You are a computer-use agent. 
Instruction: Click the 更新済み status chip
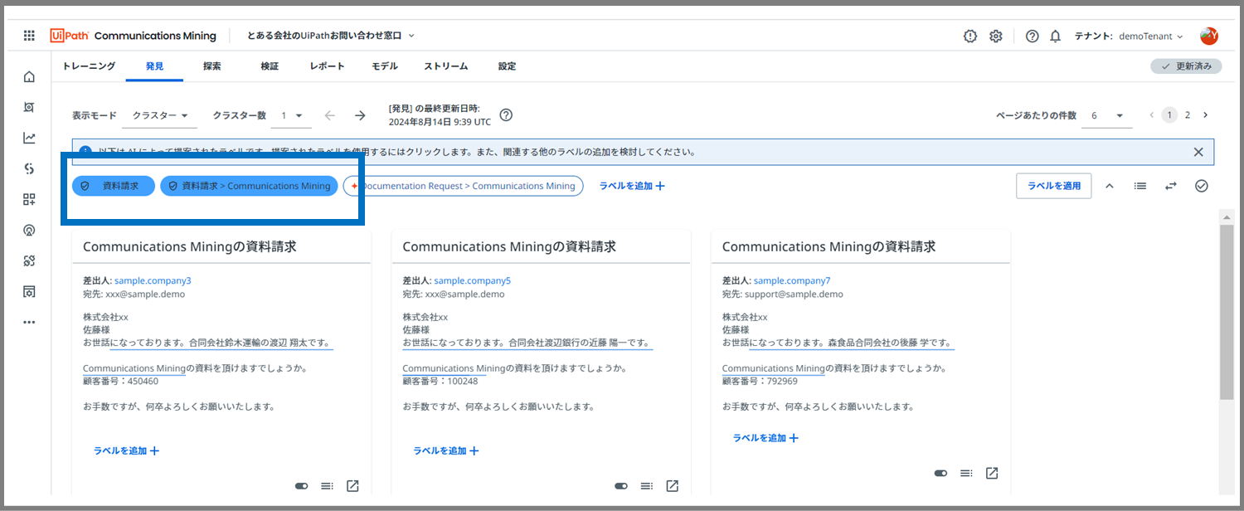click(1186, 66)
